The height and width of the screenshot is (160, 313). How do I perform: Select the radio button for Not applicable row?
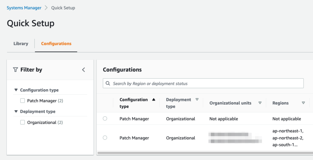click(x=105, y=119)
